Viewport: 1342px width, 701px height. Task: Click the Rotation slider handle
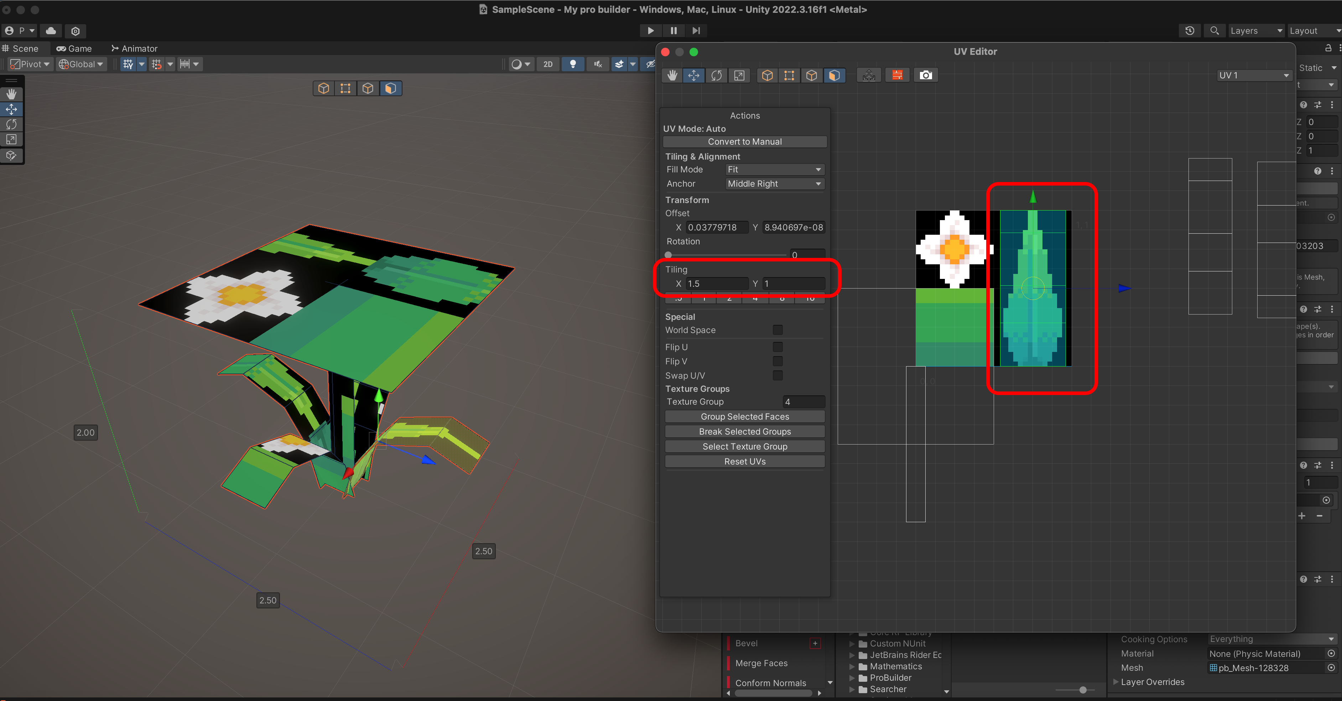[x=669, y=255]
